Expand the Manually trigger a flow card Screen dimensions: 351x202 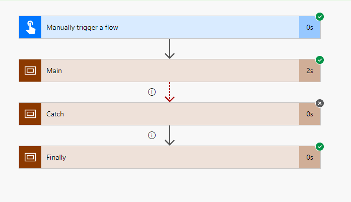(170, 27)
